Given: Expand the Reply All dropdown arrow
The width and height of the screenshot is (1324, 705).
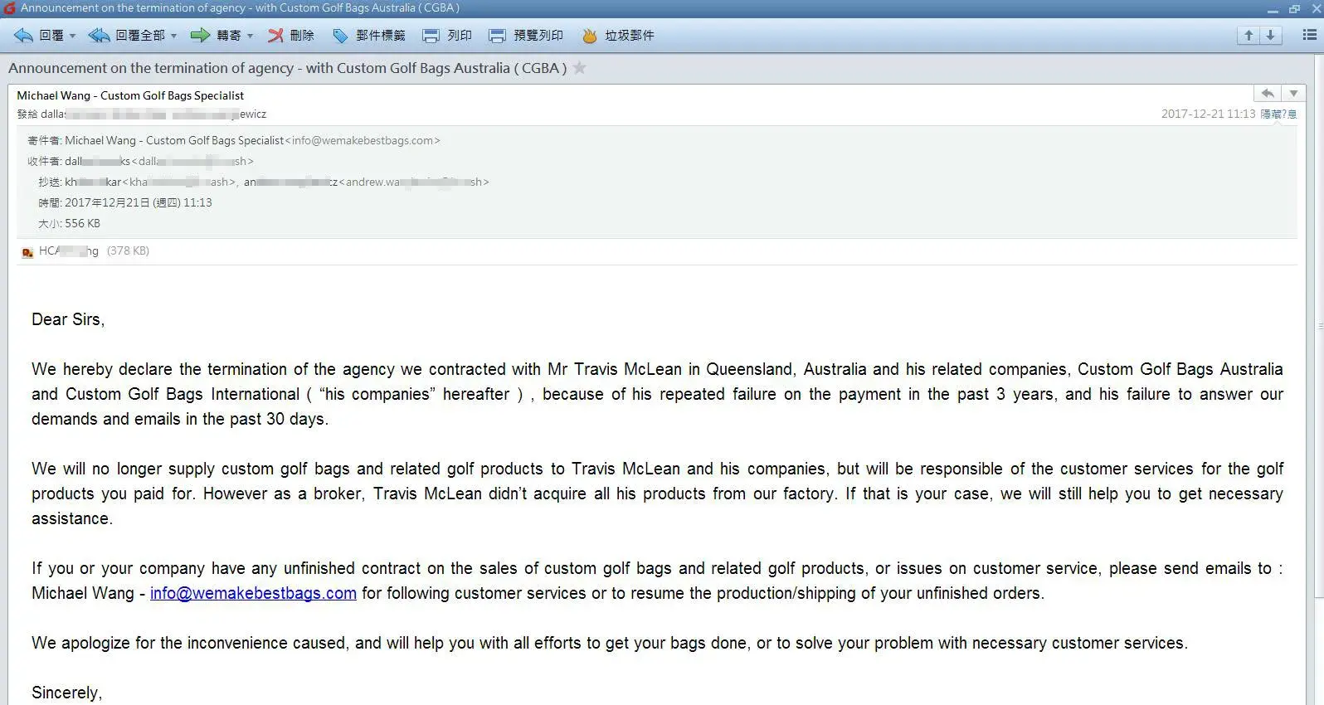Looking at the screenshot, I should point(173,36).
